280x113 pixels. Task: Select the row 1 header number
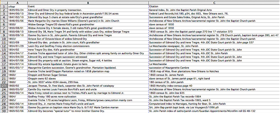[4, 6]
